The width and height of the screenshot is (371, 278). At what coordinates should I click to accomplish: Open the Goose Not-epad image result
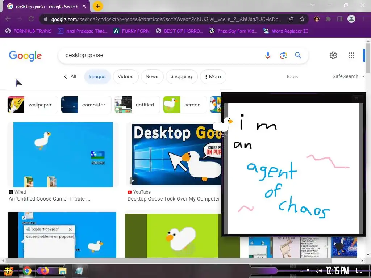click(x=62, y=235)
